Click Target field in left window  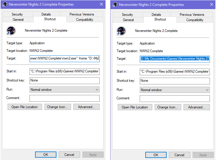click(x=65, y=58)
